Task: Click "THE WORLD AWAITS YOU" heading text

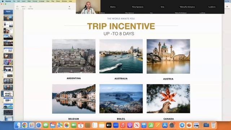Action: coord(121,18)
